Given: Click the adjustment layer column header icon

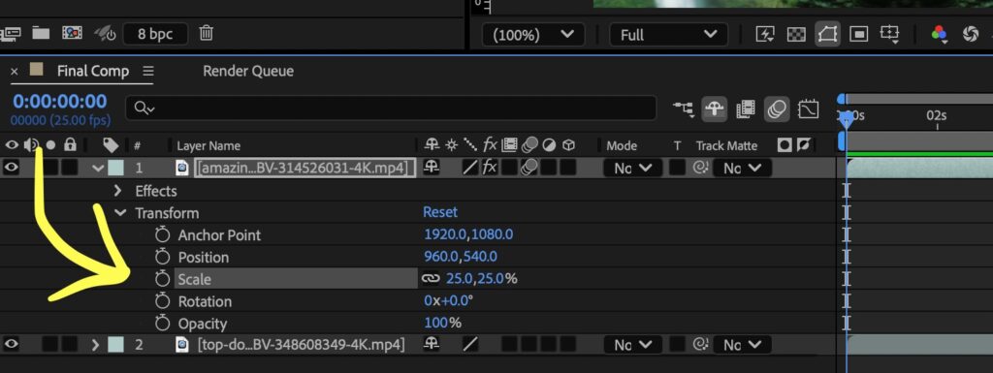Looking at the screenshot, I should tap(549, 145).
